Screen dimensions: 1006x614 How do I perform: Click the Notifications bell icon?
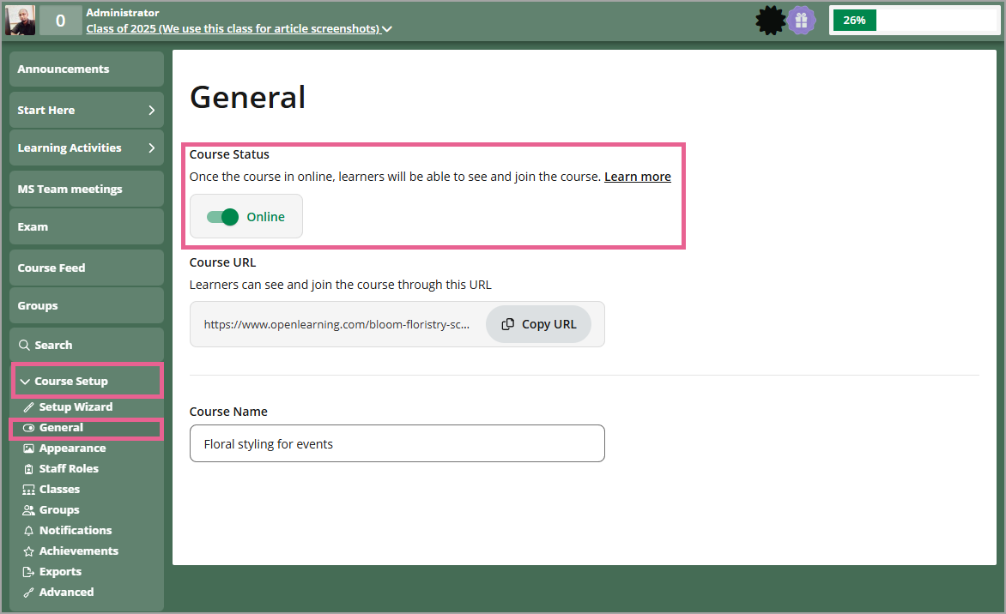pyautogui.click(x=28, y=531)
